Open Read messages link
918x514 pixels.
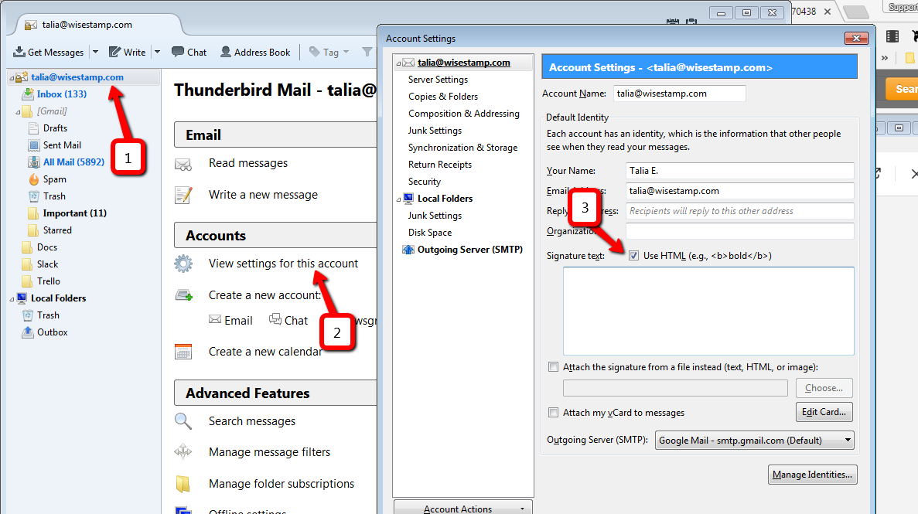coord(248,163)
